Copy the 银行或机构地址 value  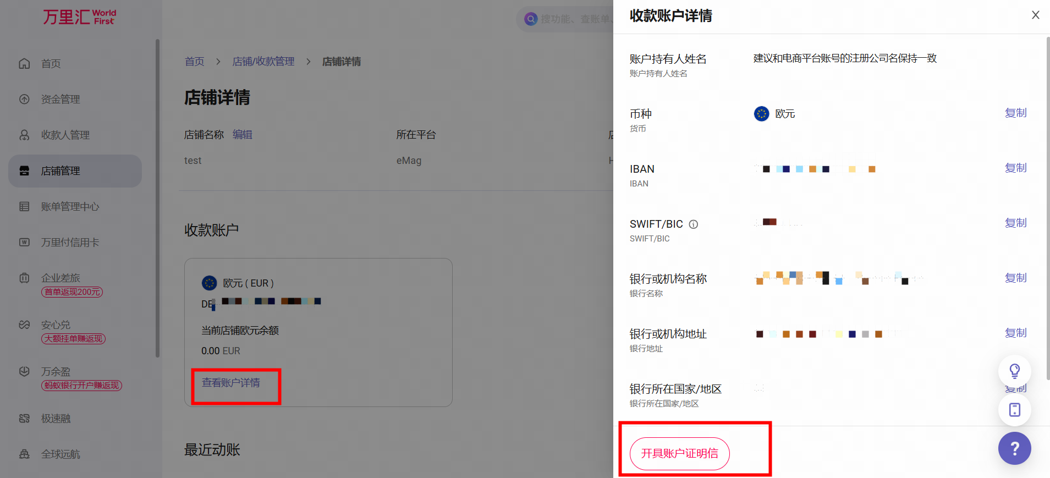(1015, 333)
